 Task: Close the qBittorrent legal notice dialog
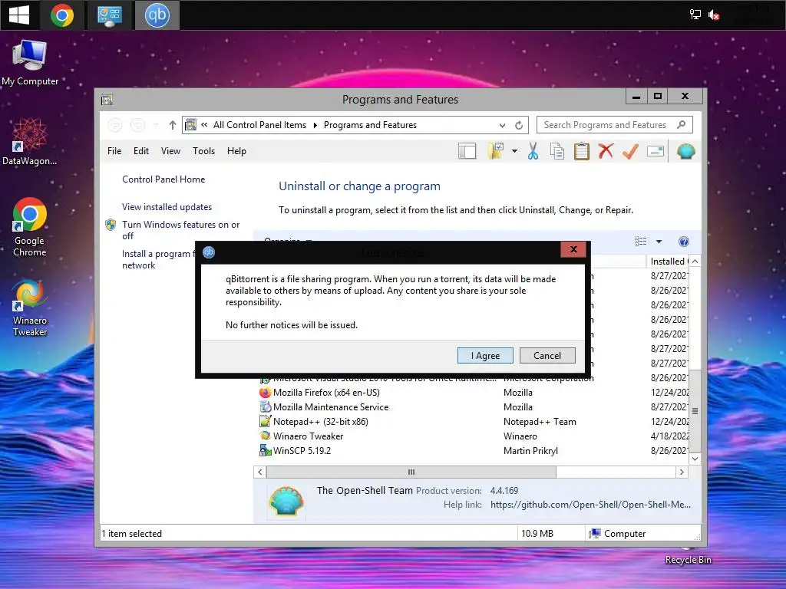pyautogui.click(x=573, y=249)
